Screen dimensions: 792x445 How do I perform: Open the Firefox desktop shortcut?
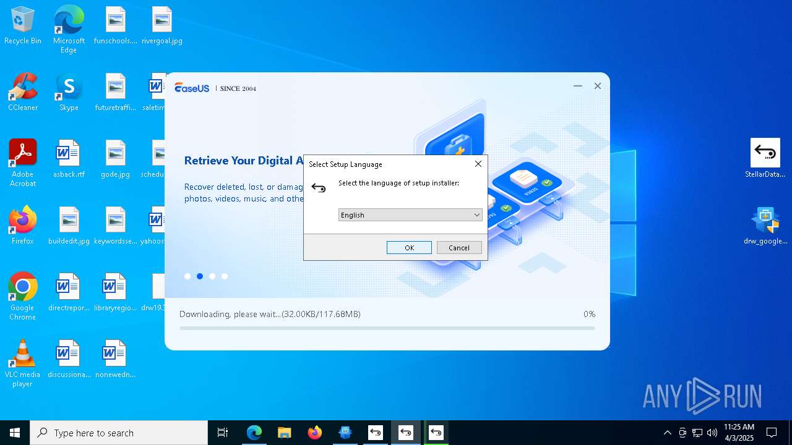tap(23, 226)
